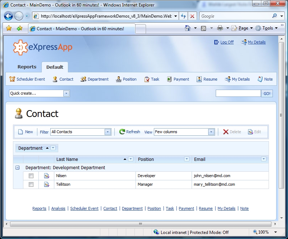The width and height of the screenshot is (288, 239).
Task: Click the Add to Favorites icon
Action: tap(19, 28)
